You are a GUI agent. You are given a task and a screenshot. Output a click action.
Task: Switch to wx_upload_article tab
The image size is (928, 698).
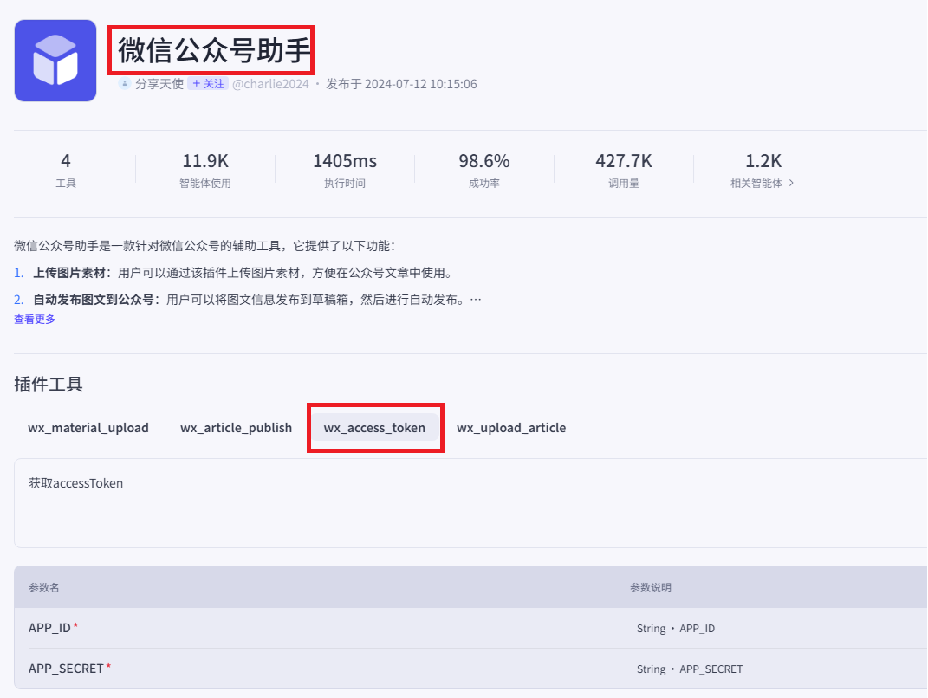511,428
